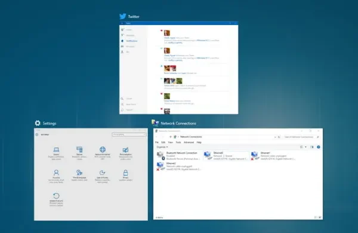Switch to large icons view in status bar
Image resolution: width=358 pixels, height=233 pixels.
pos(320,217)
